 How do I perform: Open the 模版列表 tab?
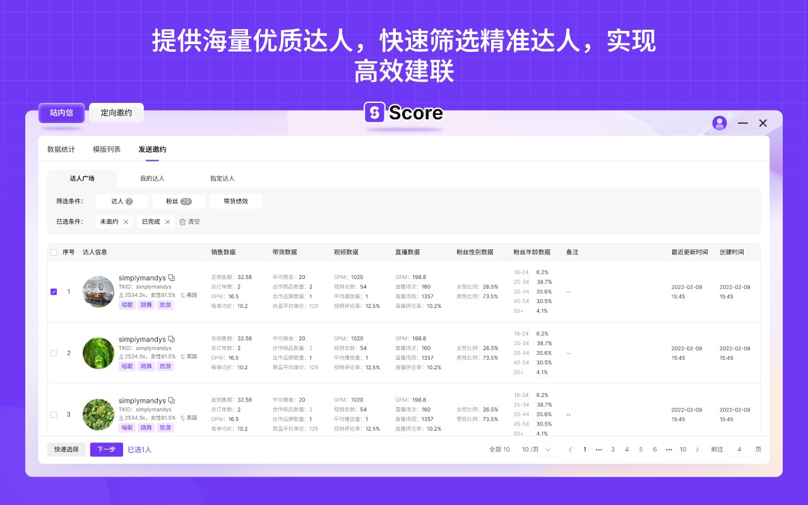tap(107, 150)
